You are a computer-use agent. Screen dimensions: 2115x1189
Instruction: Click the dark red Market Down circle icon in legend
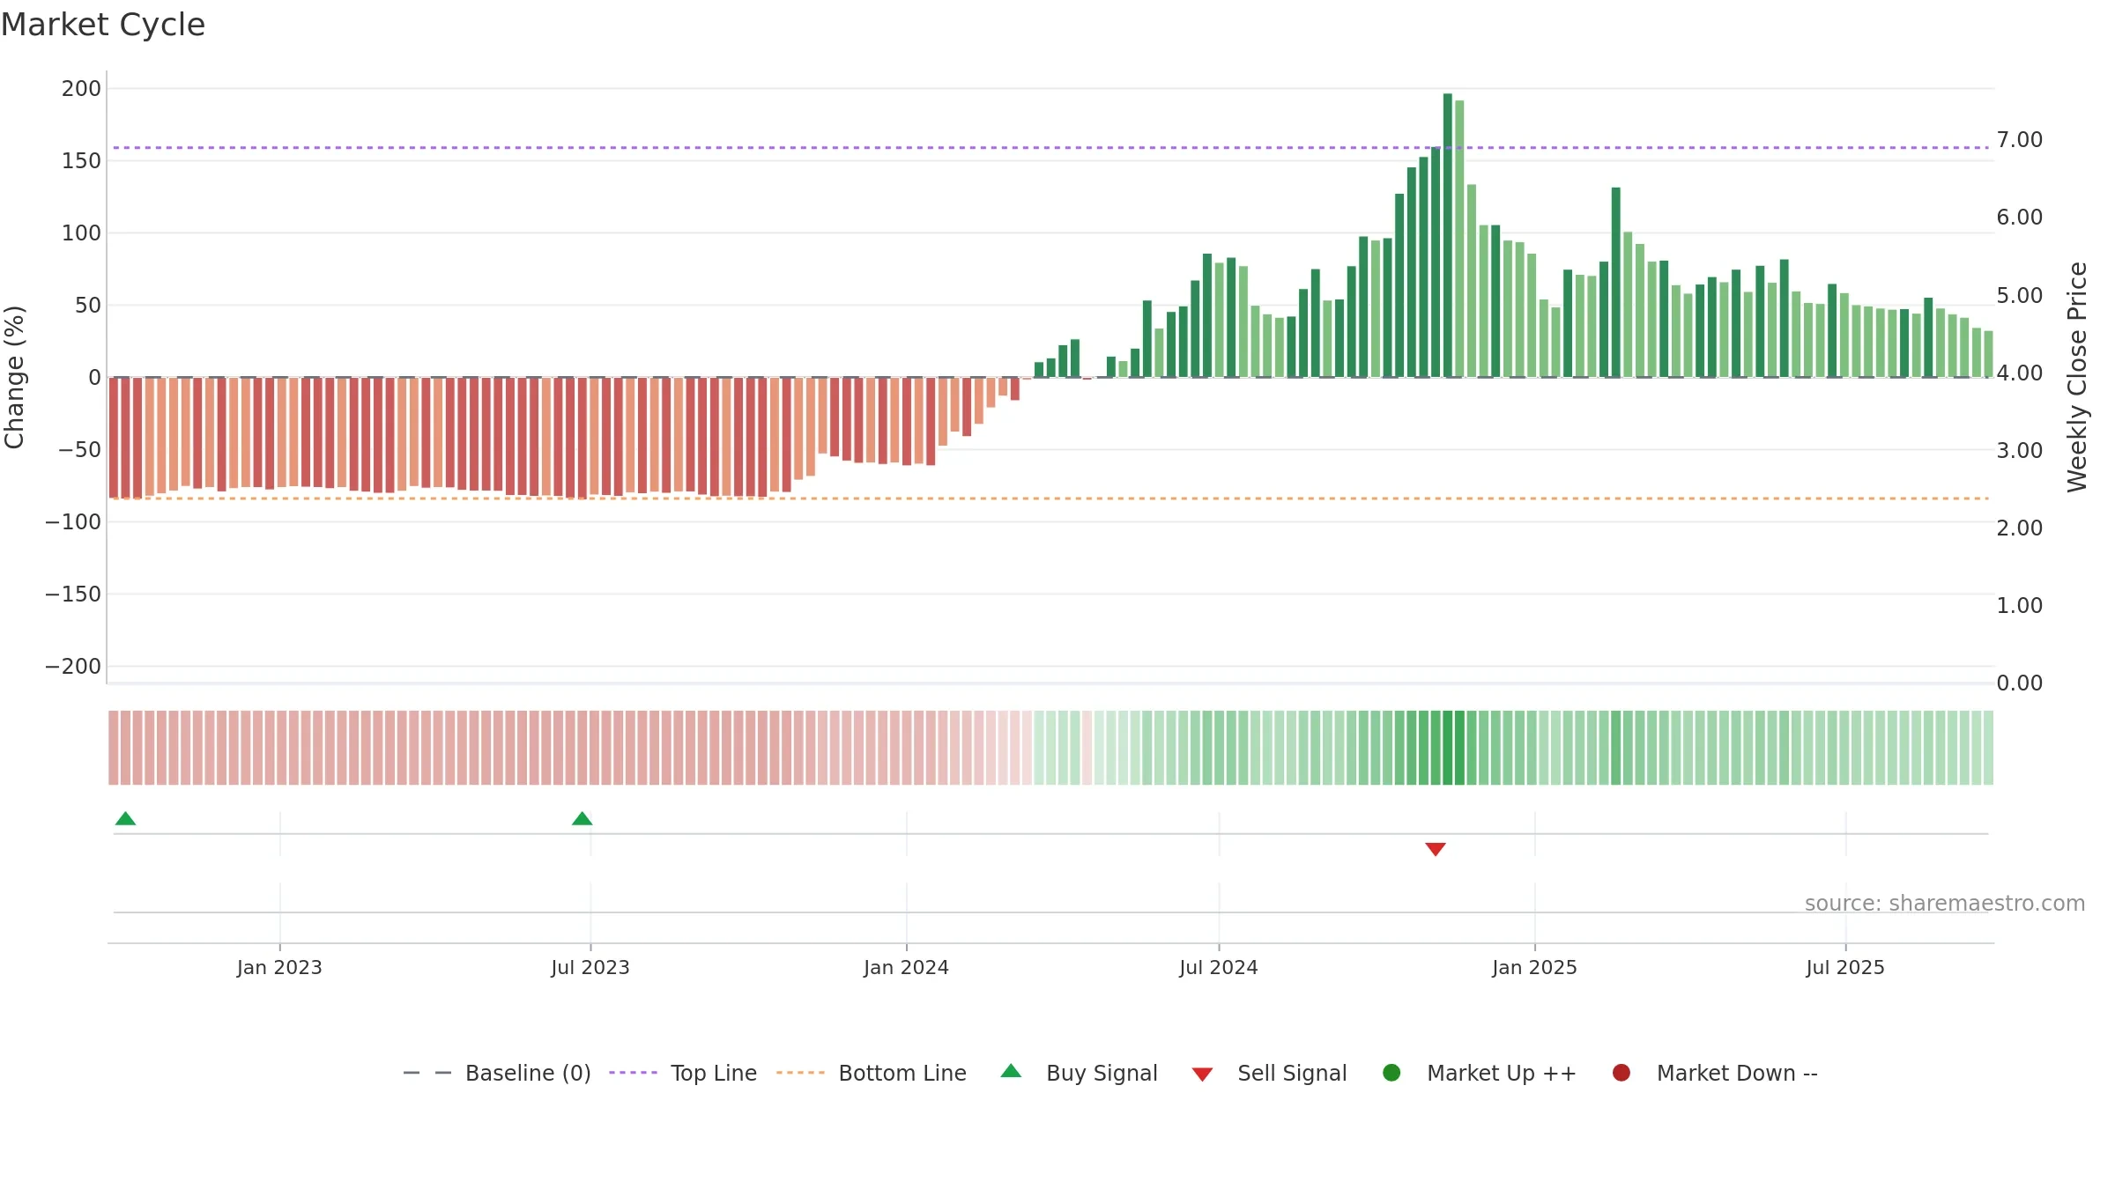1621,1073
